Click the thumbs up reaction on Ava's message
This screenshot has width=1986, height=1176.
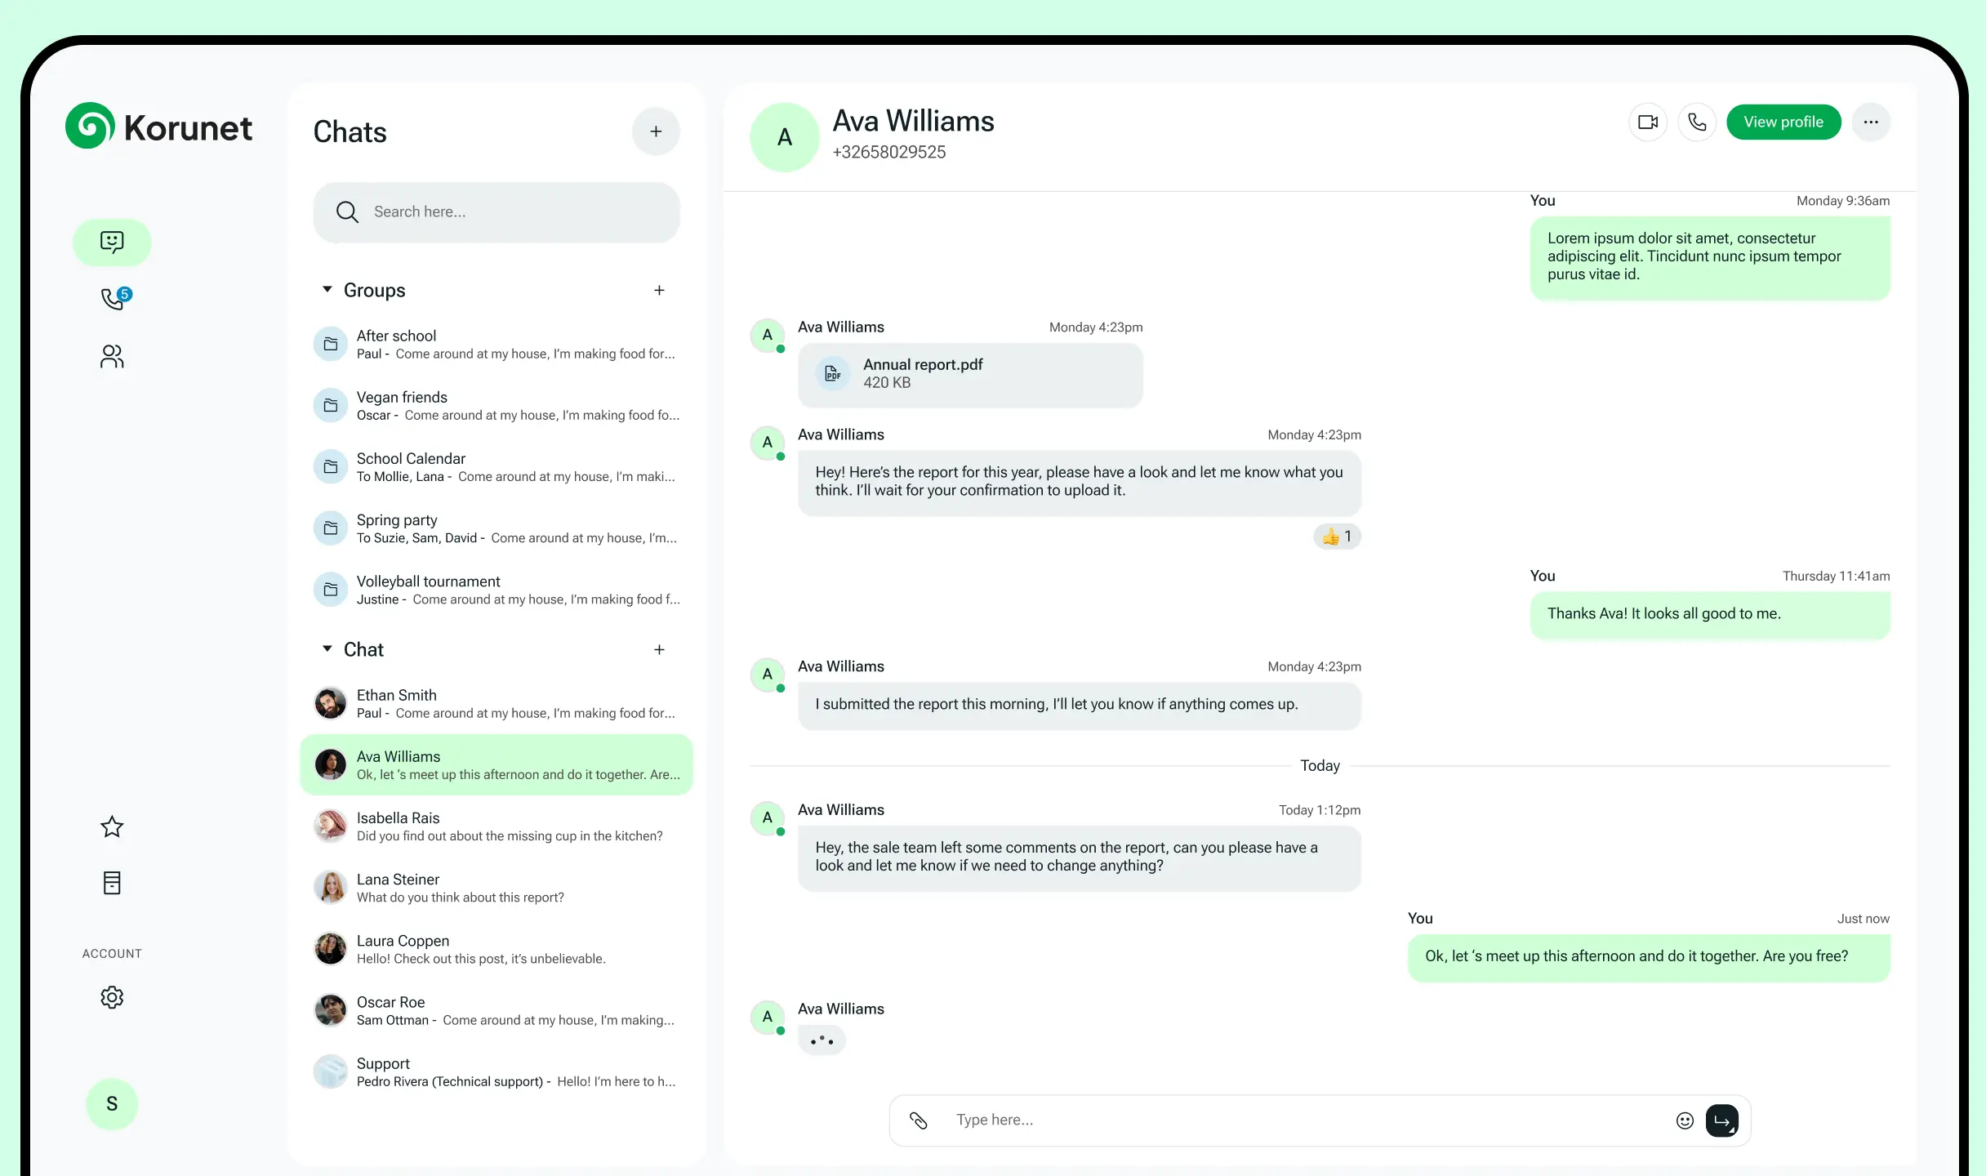click(1337, 537)
